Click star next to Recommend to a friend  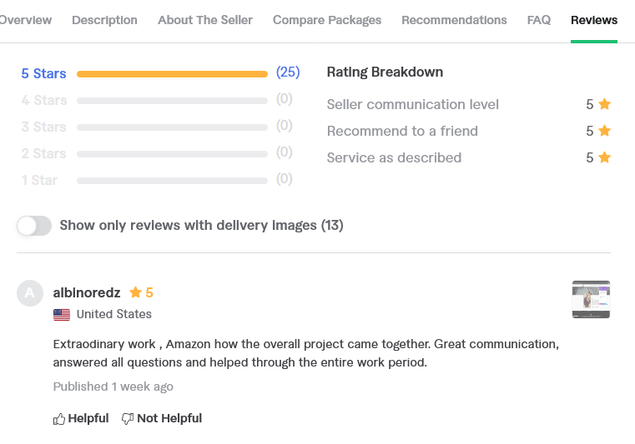pos(605,131)
